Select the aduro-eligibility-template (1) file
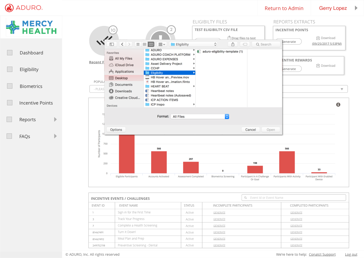This screenshot has height=258, width=364. (x=220, y=51)
